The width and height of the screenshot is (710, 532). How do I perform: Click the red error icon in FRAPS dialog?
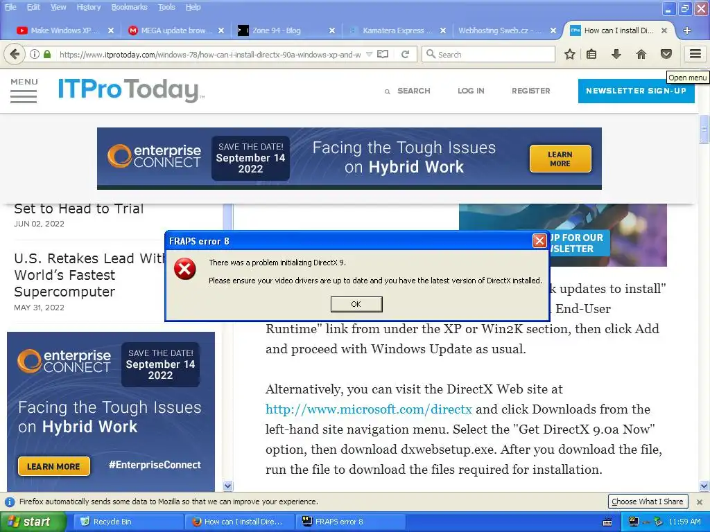click(184, 269)
